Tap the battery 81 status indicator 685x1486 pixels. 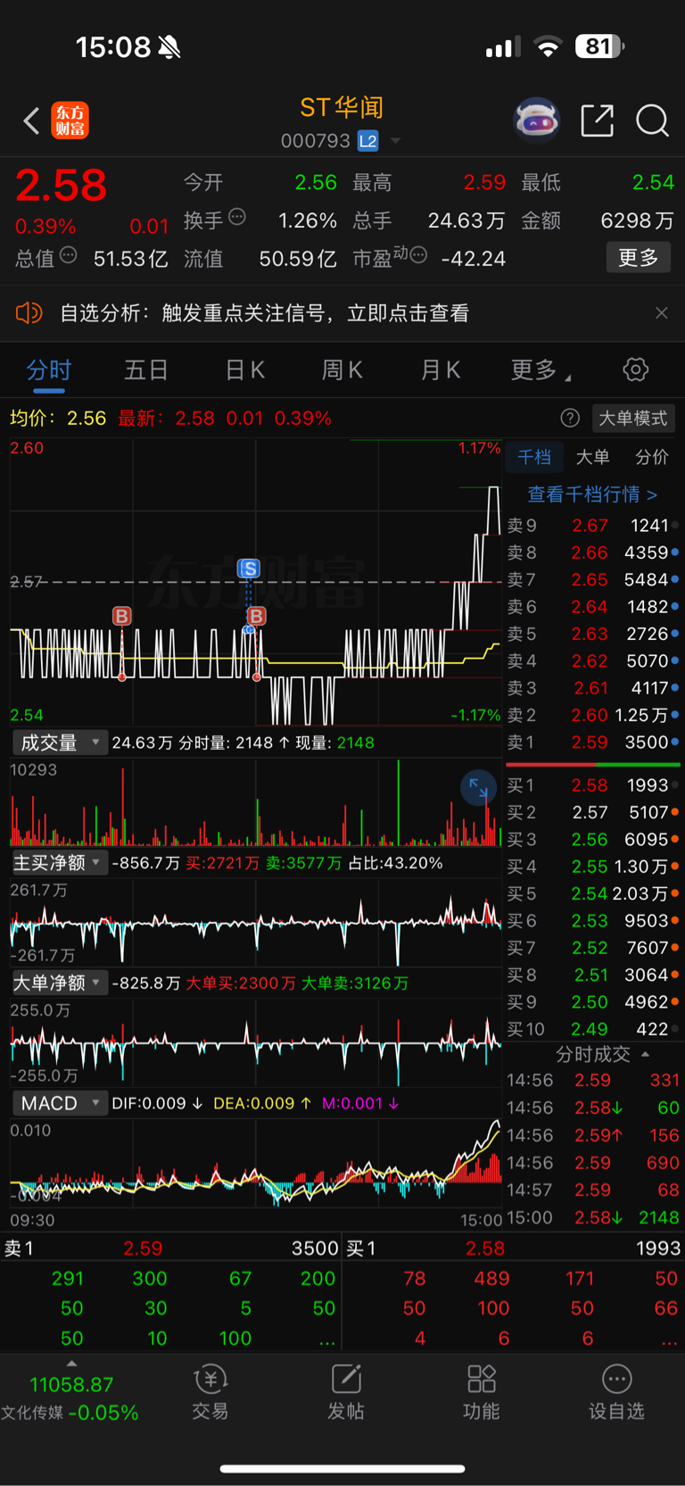point(599,46)
